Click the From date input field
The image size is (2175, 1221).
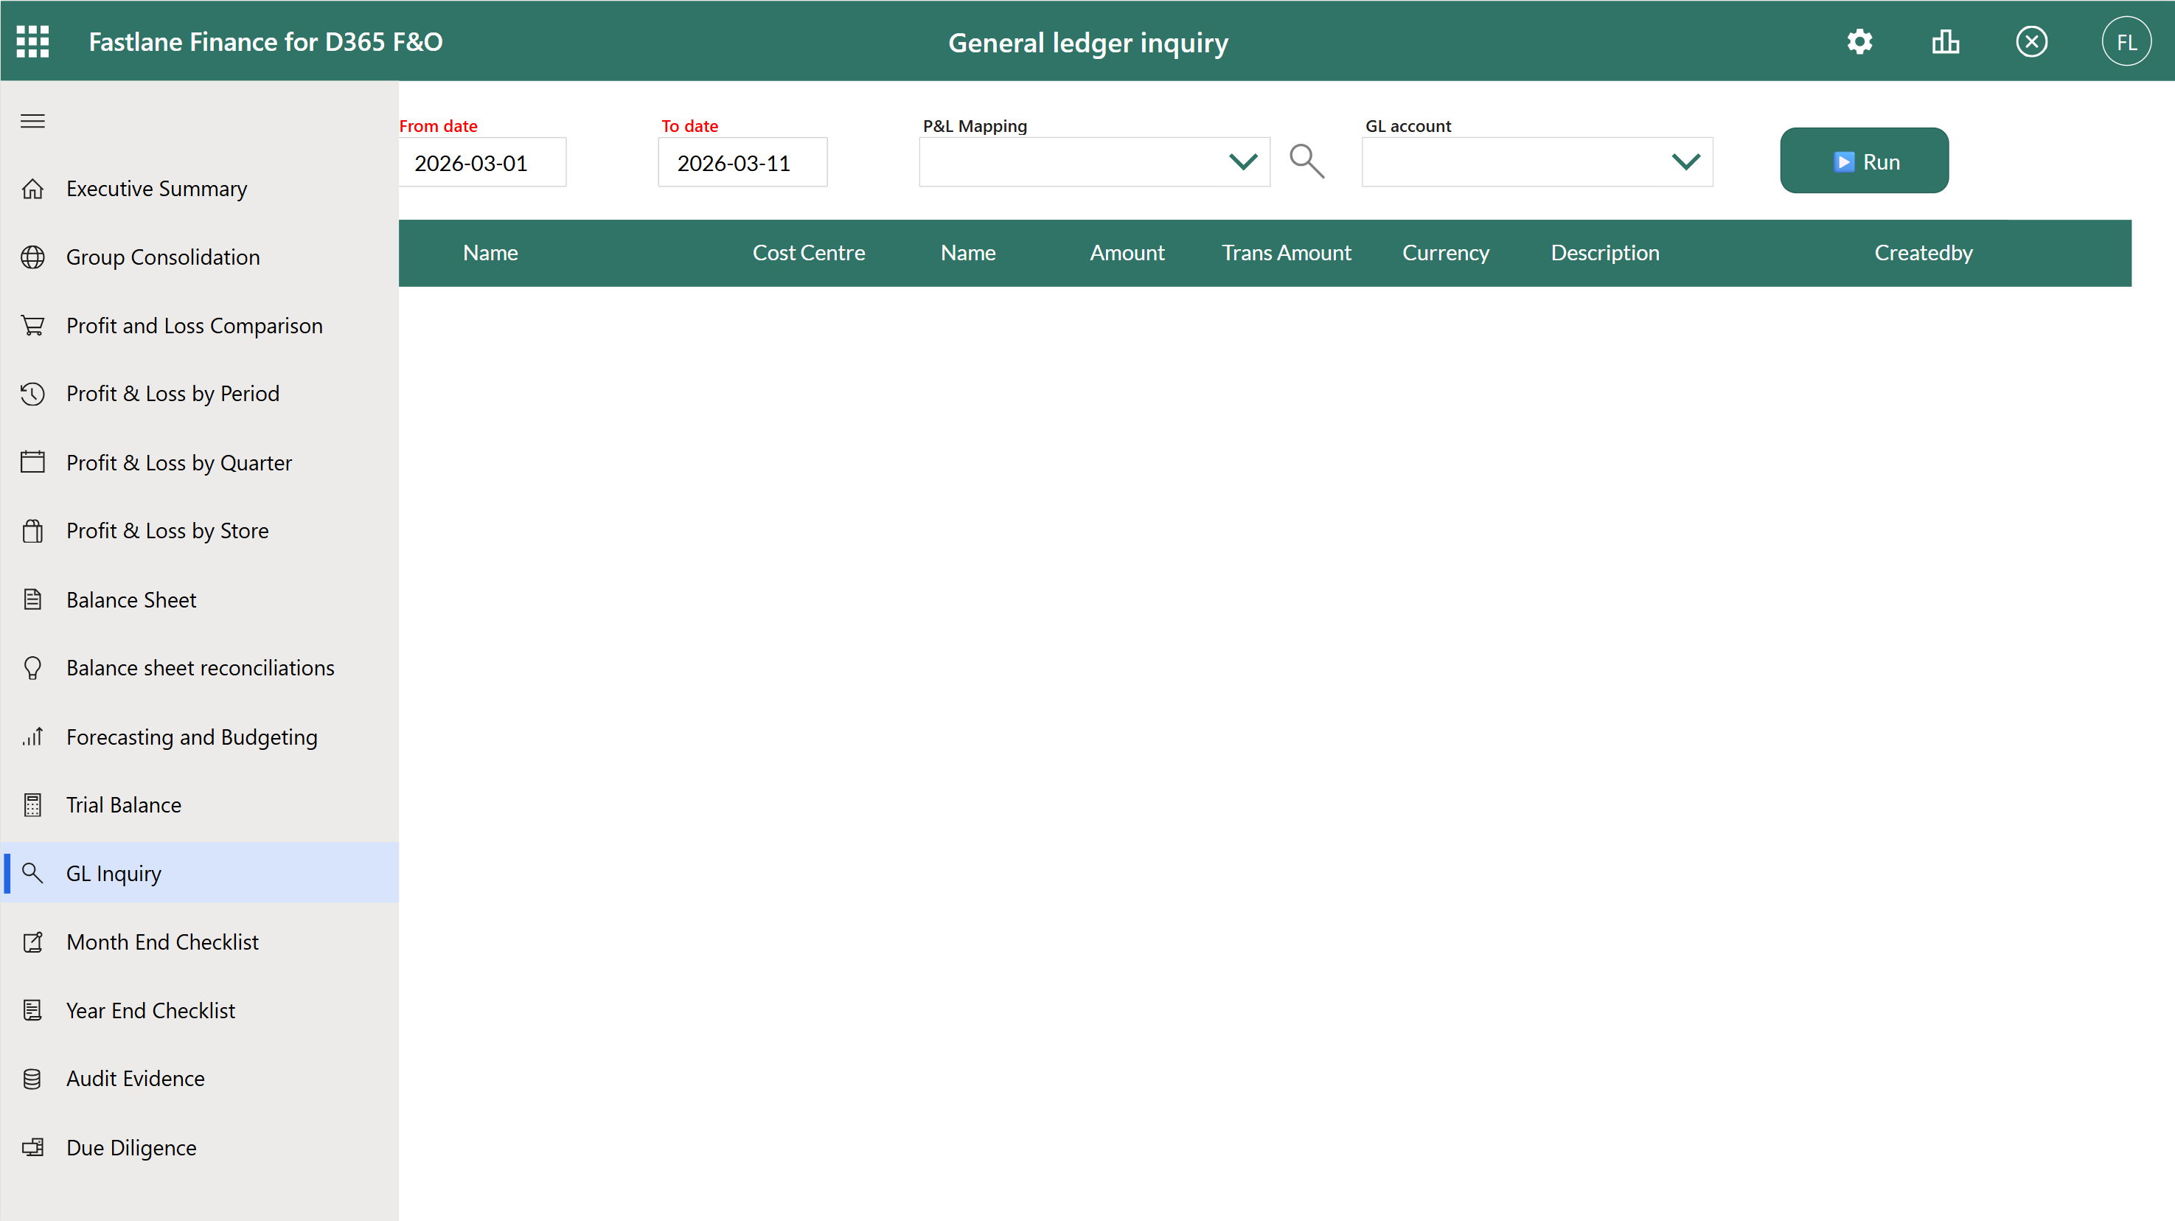tap(482, 162)
